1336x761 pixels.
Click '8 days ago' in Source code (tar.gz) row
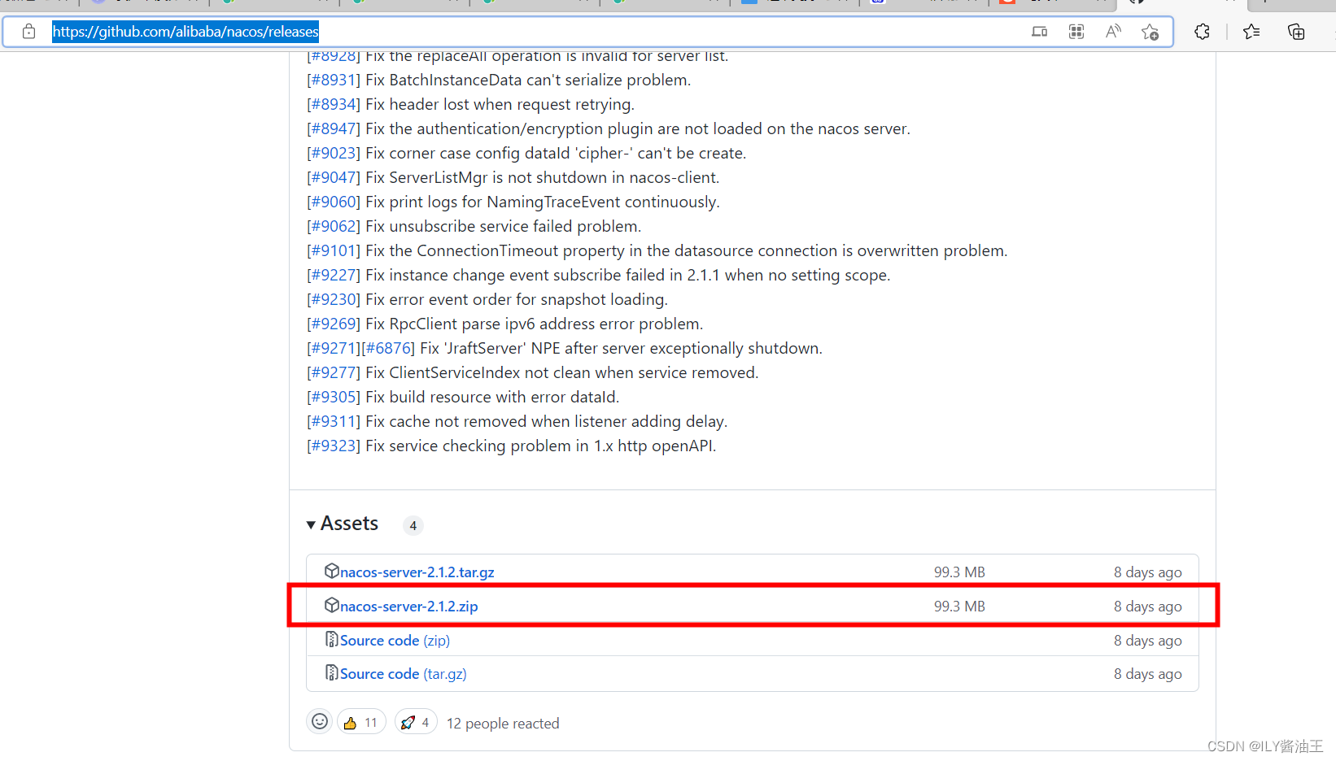point(1148,674)
